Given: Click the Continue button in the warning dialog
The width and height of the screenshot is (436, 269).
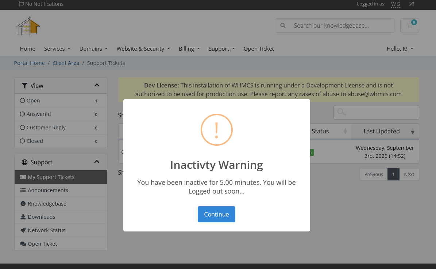Looking at the screenshot, I should (x=216, y=214).
